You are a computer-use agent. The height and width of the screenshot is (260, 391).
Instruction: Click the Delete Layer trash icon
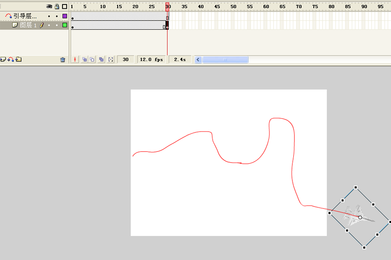click(x=63, y=59)
